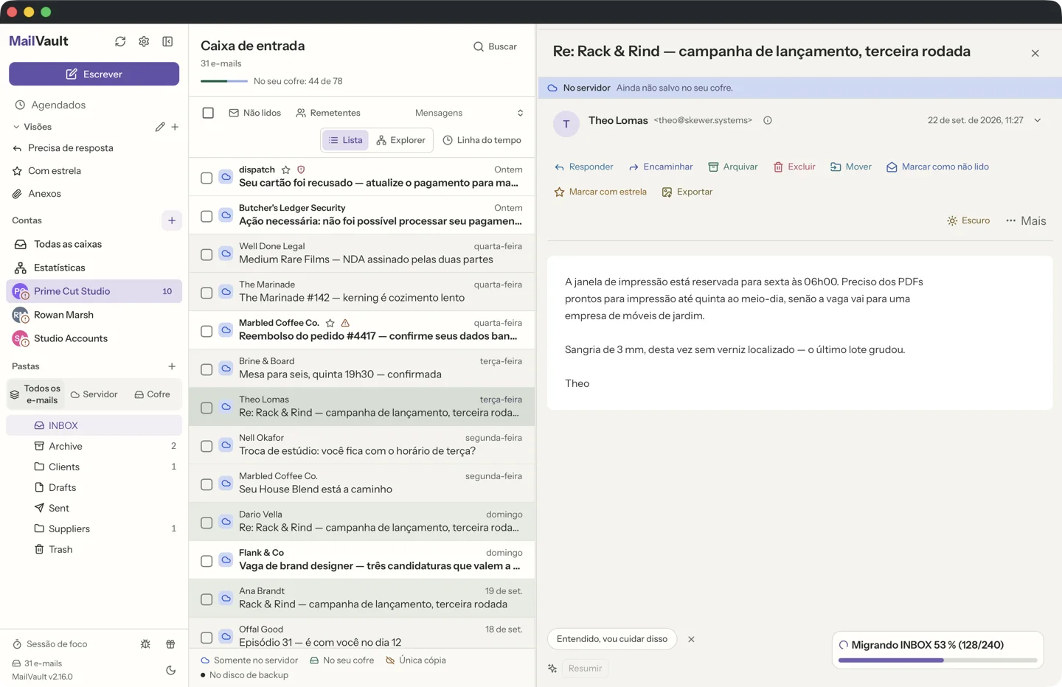Click the refresh sync icon beside MailVault
Image resolution: width=1062 pixels, height=687 pixels.
[x=120, y=41]
